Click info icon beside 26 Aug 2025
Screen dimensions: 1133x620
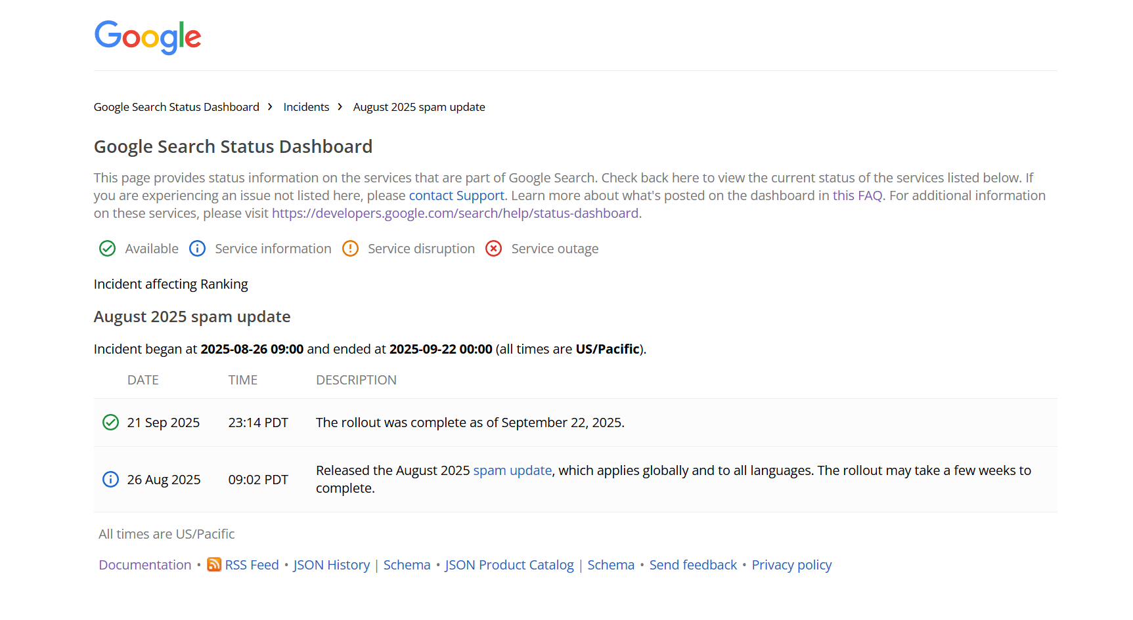coord(110,480)
